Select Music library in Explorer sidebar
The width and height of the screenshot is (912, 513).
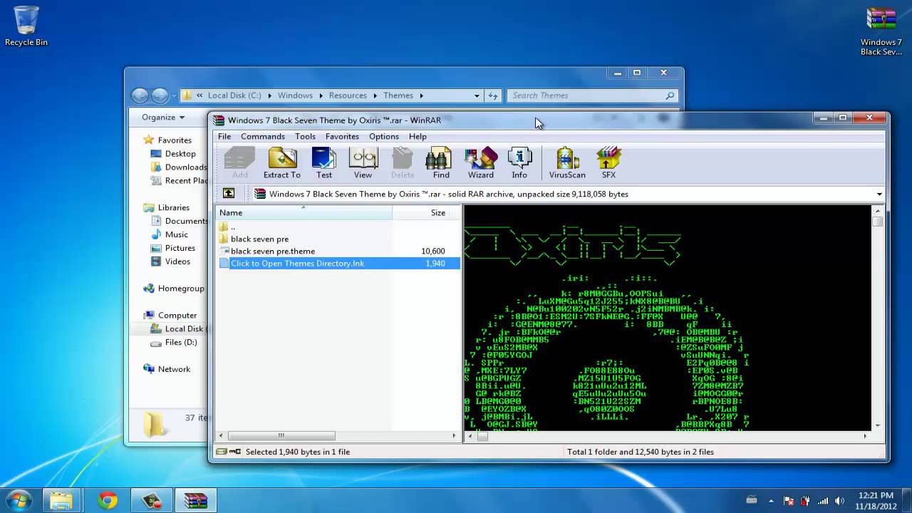pos(177,234)
